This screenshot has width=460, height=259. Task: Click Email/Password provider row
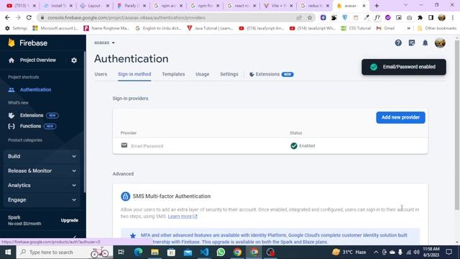pos(270,145)
